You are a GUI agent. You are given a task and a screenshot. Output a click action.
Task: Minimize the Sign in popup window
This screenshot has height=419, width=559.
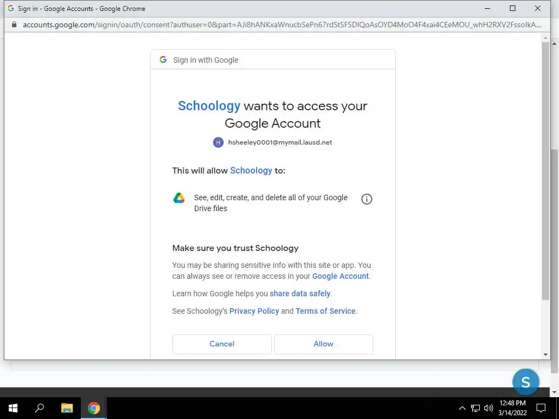click(487, 8)
